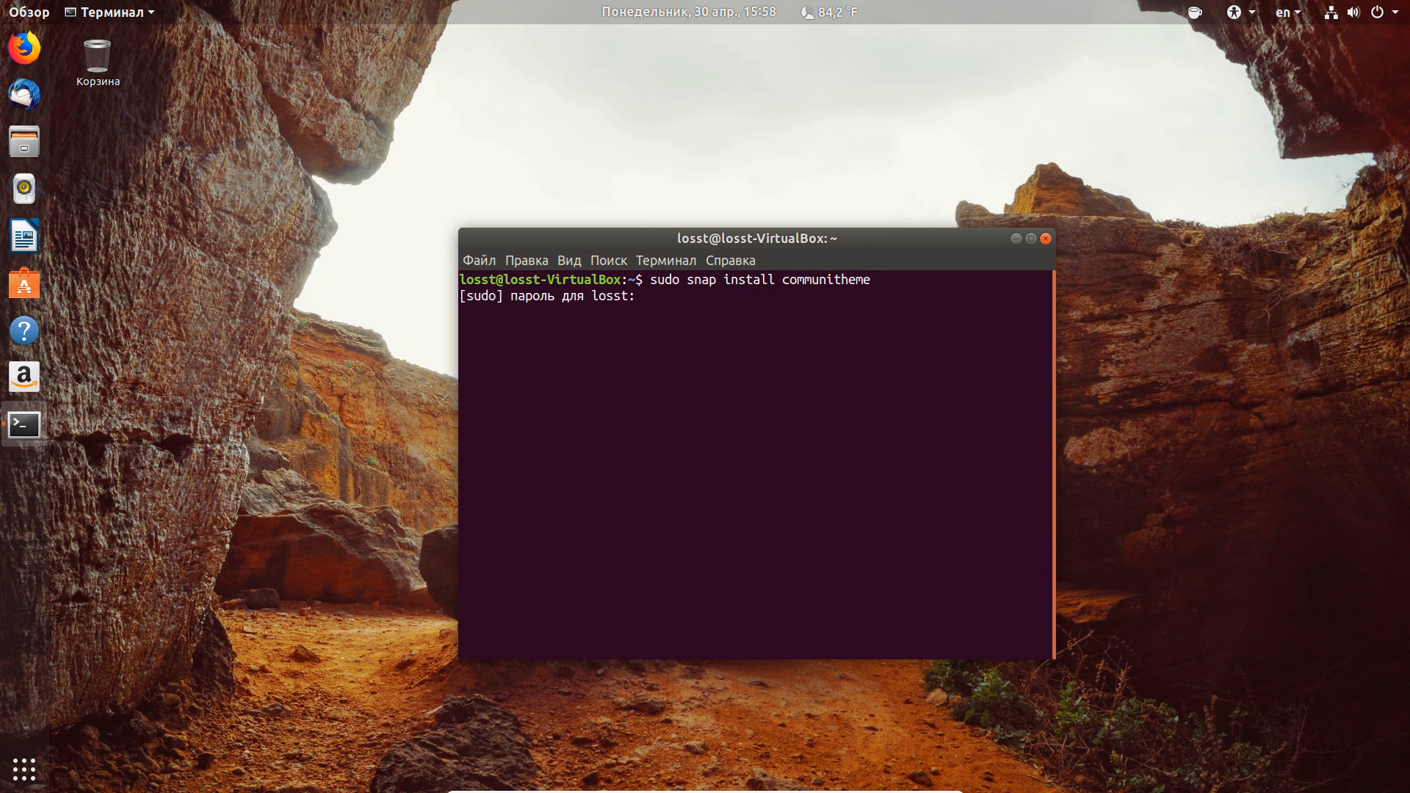
Task: Open the Вид menu in terminal
Action: [x=569, y=261]
